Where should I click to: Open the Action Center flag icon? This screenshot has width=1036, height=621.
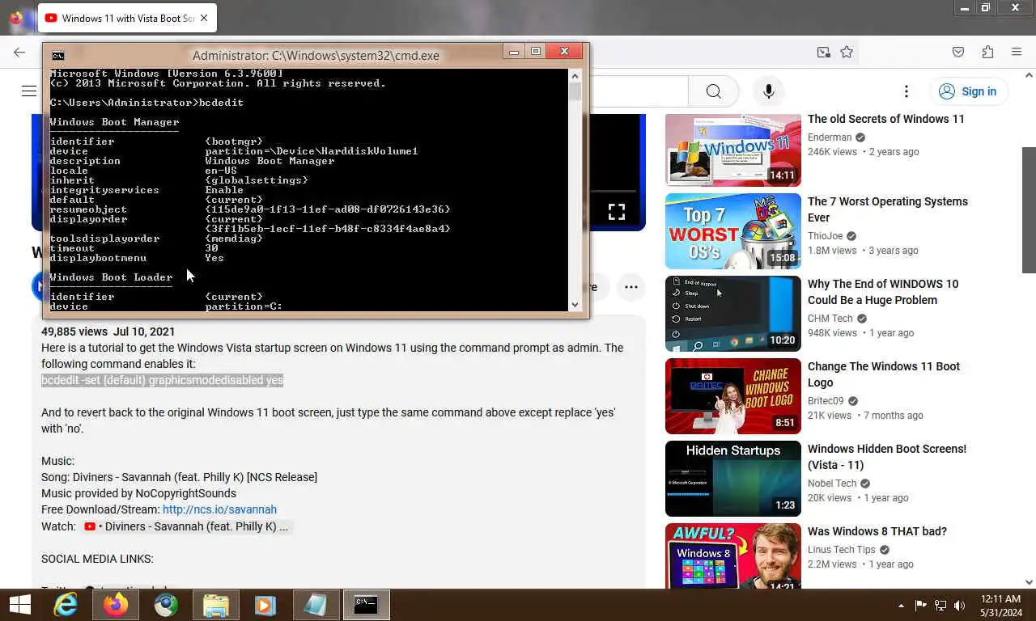[x=921, y=606]
